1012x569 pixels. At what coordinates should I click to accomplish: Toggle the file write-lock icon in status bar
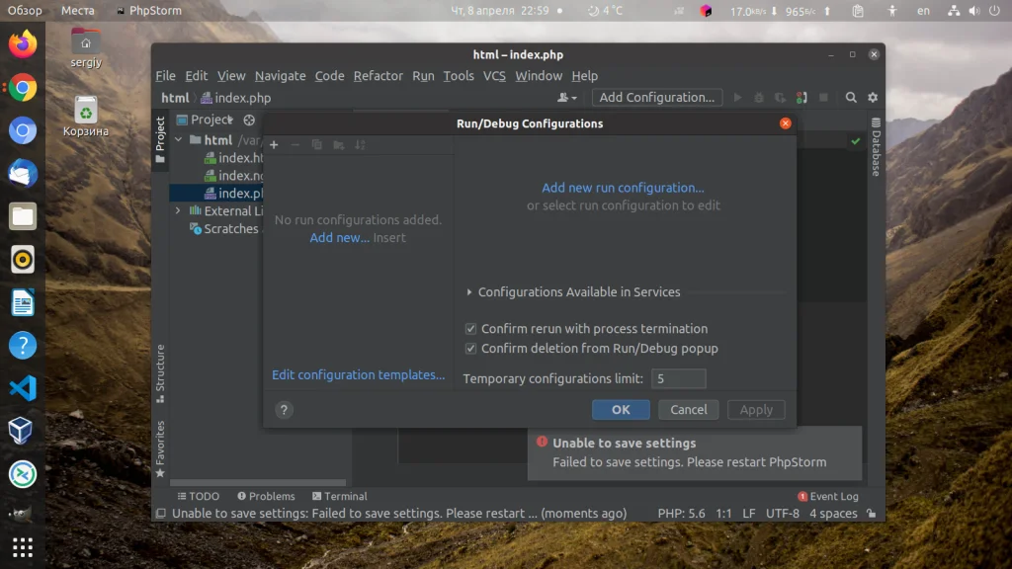(871, 514)
